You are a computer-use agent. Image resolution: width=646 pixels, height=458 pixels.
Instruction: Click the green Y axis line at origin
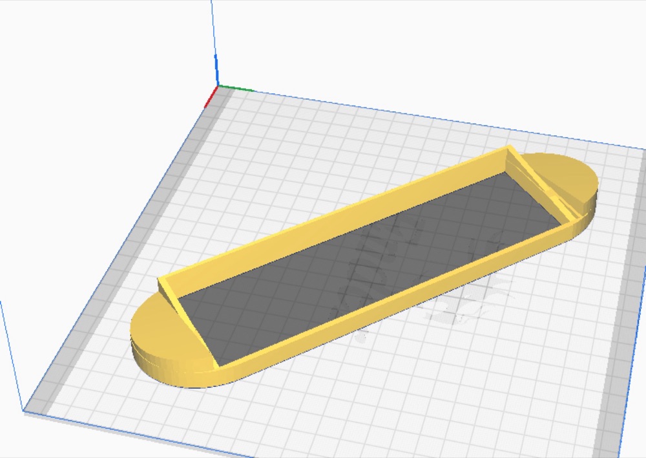pos(236,88)
